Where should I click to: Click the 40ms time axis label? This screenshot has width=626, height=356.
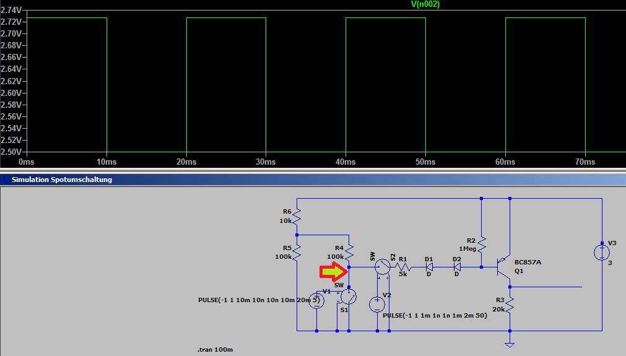(346, 162)
